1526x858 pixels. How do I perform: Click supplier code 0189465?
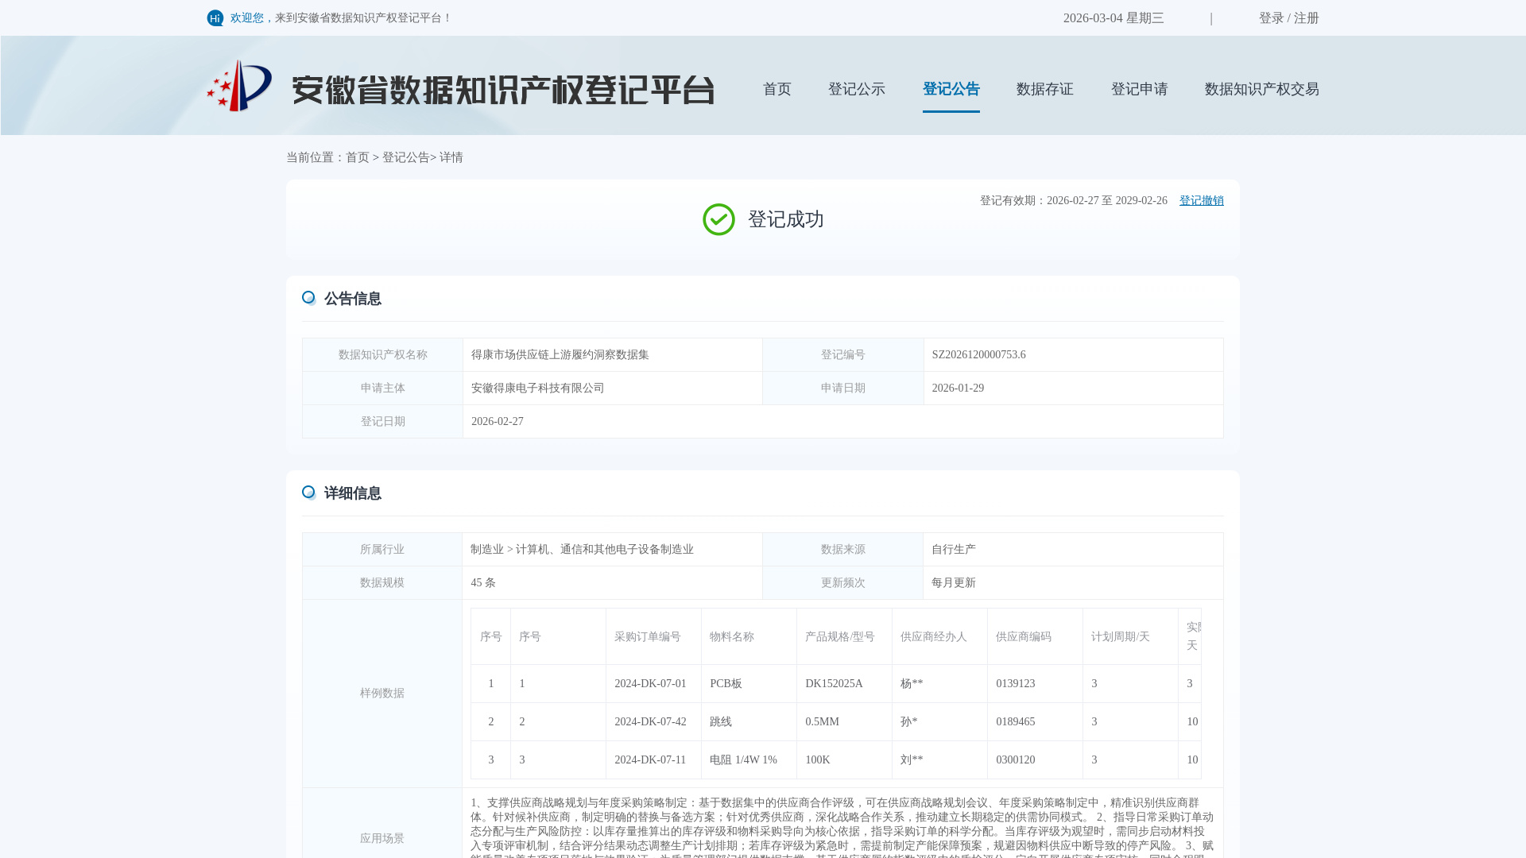point(1016,722)
